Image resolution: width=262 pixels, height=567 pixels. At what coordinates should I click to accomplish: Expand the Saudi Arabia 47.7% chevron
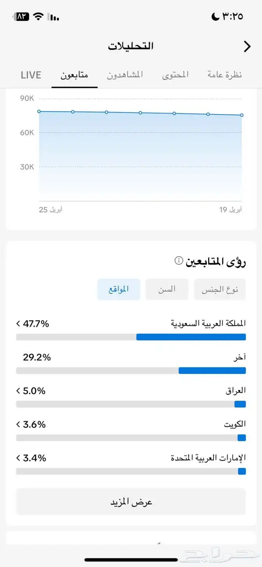click(18, 324)
